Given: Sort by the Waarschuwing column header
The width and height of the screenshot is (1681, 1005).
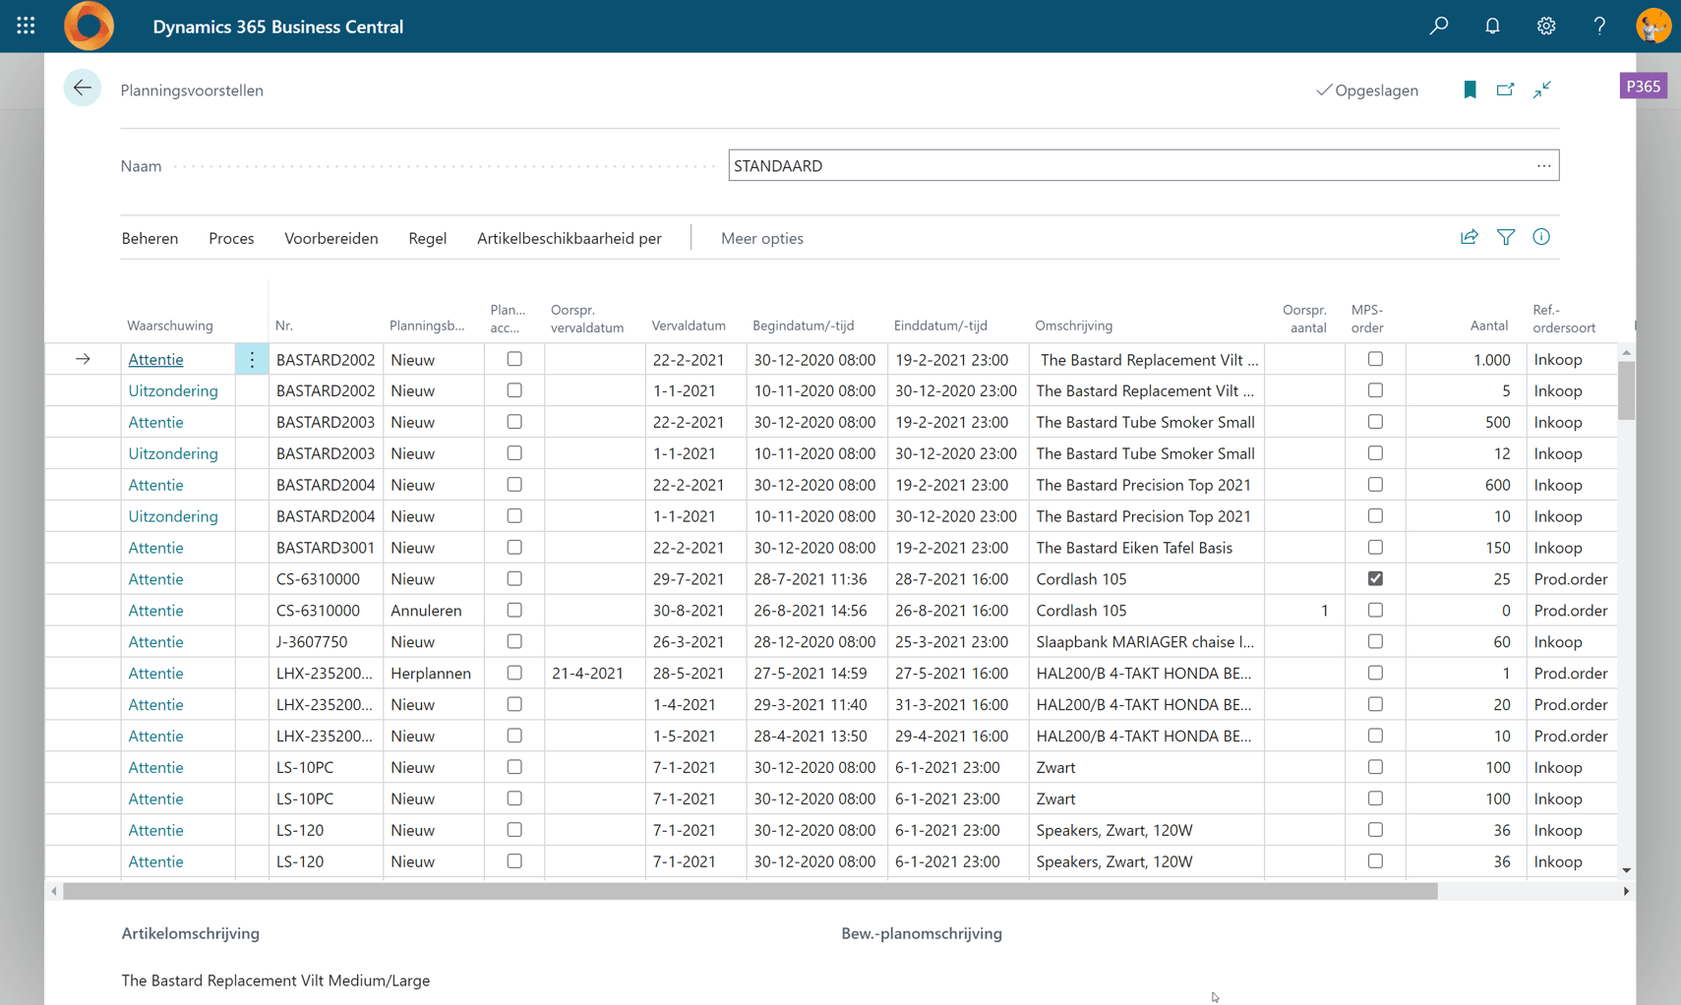Looking at the screenshot, I should (170, 325).
